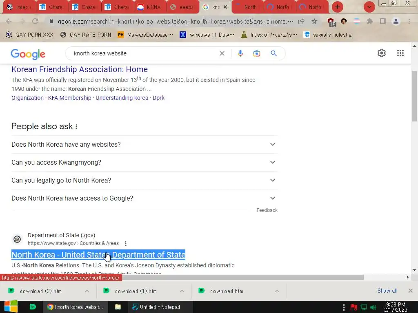Viewport: 418px width, 313px height.
Task: Close the current Google search tab
Action: pos(225,7)
